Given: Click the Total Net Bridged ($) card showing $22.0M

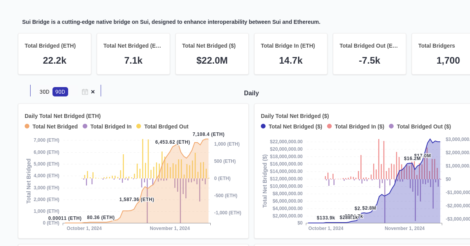Looking at the screenshot, I should [x=212, y=53].
